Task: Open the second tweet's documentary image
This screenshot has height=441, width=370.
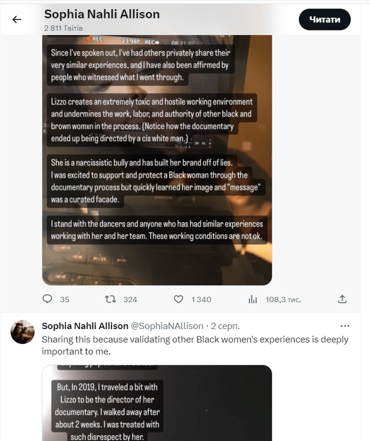Action: click(157, 403)
